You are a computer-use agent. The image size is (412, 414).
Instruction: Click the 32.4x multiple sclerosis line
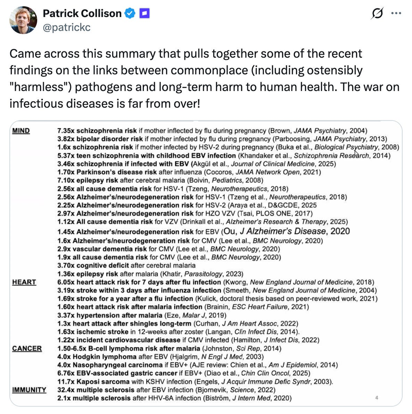pos(167,390)
